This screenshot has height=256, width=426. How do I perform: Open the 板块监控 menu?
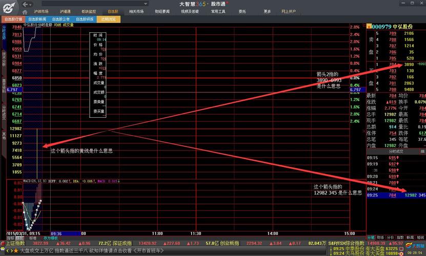[x=89, y=11]
